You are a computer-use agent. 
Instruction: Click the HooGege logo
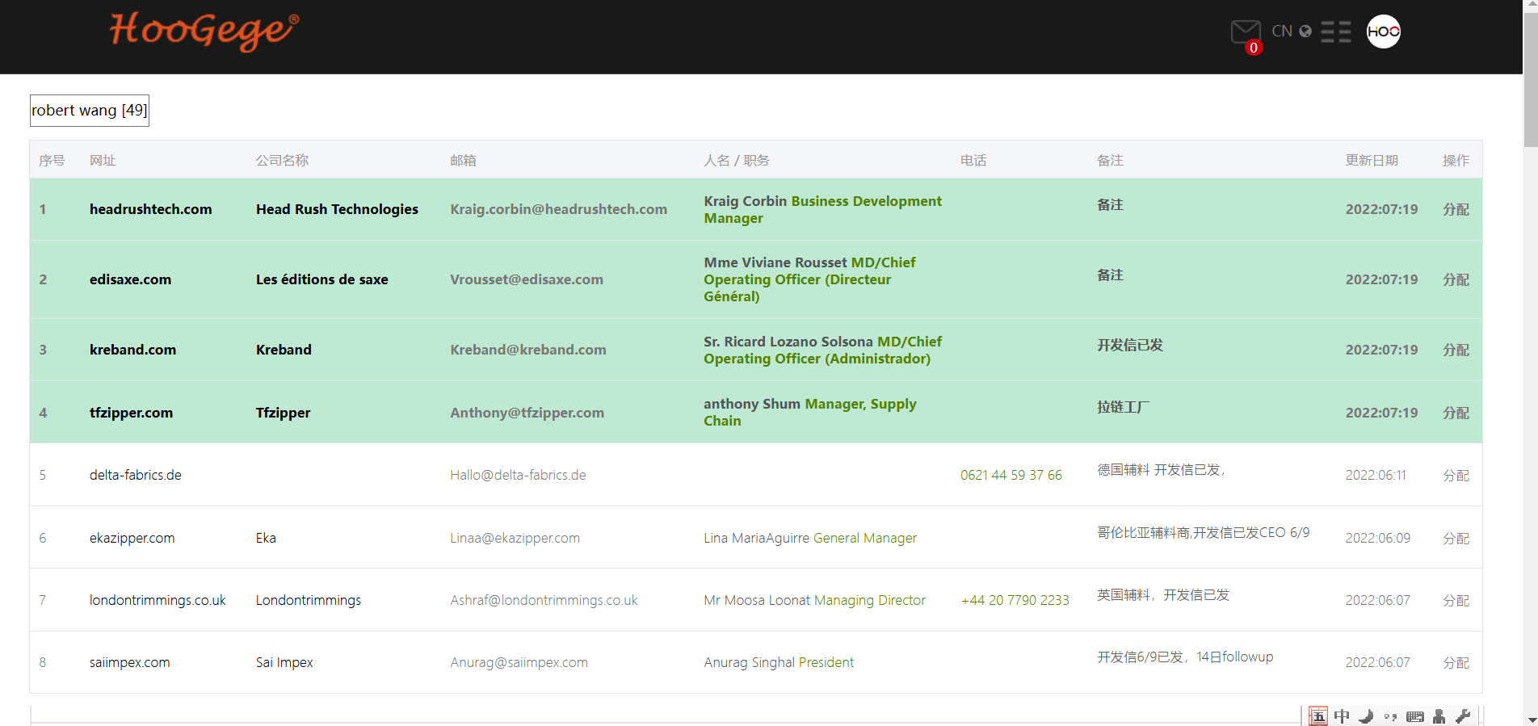tap(204, 30)
